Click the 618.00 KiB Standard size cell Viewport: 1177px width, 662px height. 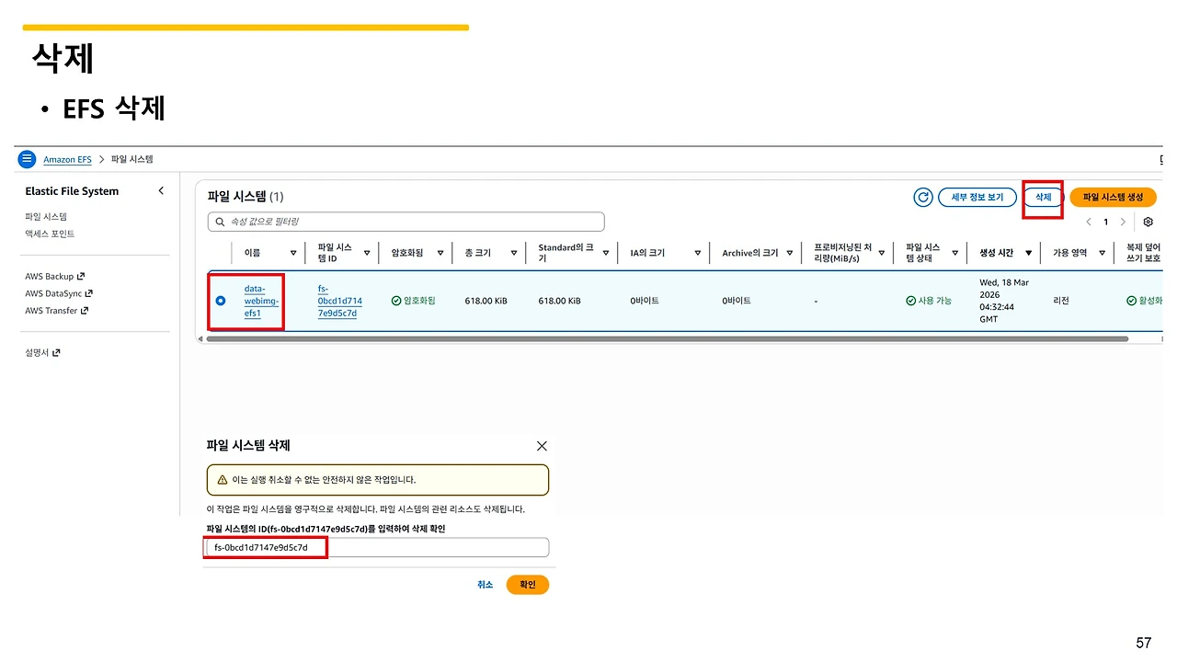559,301
